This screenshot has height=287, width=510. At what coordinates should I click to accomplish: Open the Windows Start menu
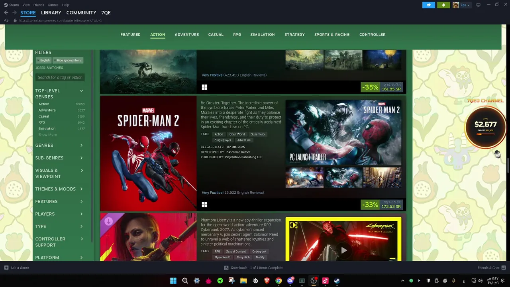173,281
